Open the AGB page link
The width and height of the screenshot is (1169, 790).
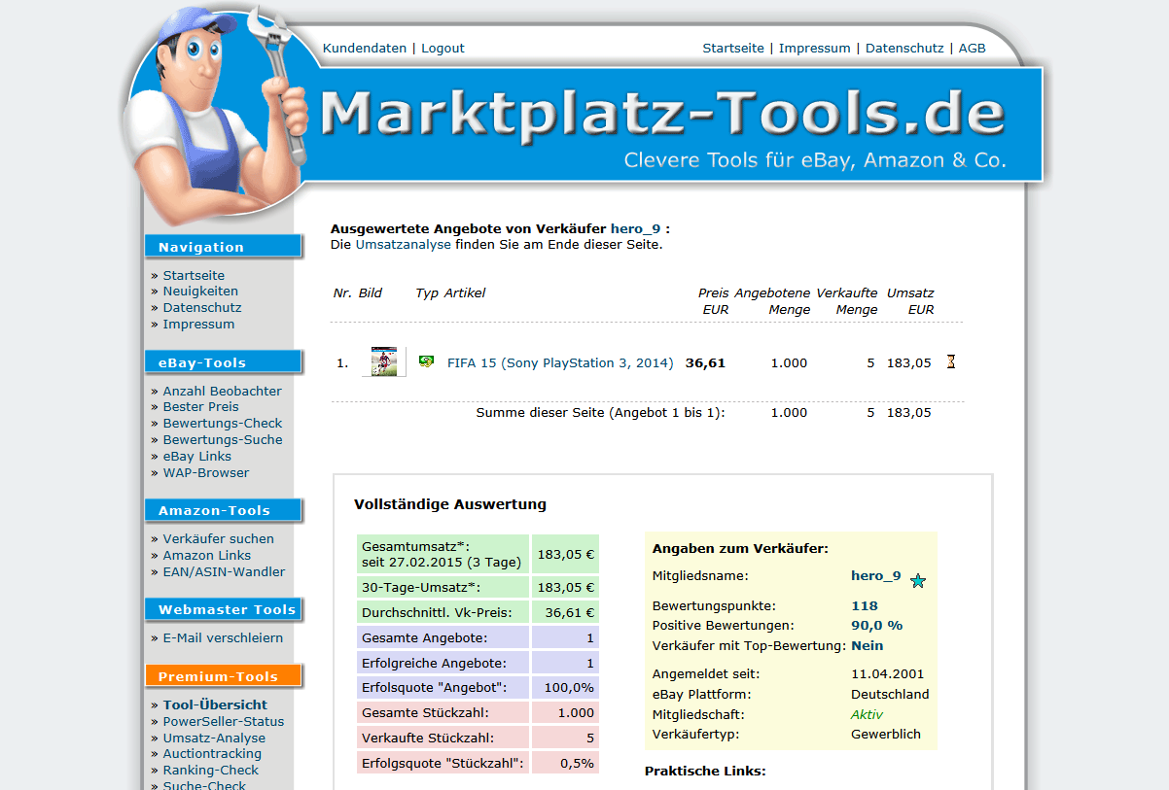[x=973, y=48]
